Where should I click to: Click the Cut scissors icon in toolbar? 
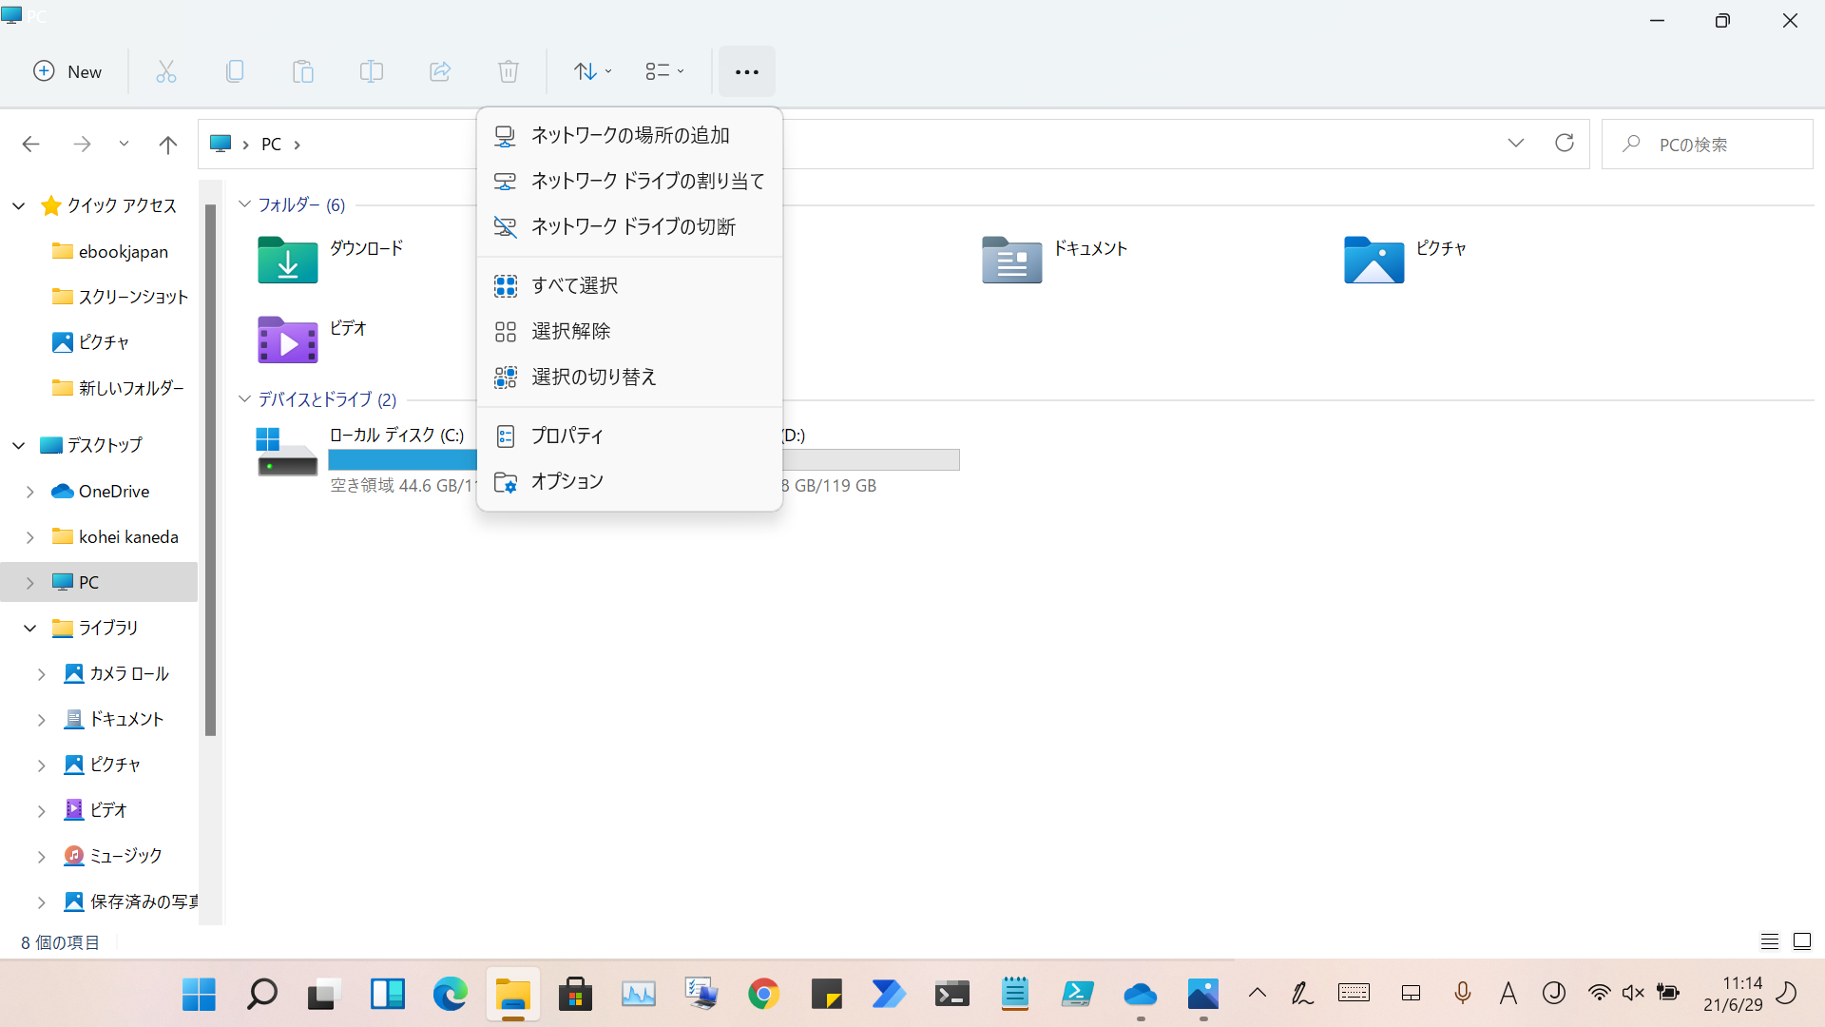click(x=166, y=71)
